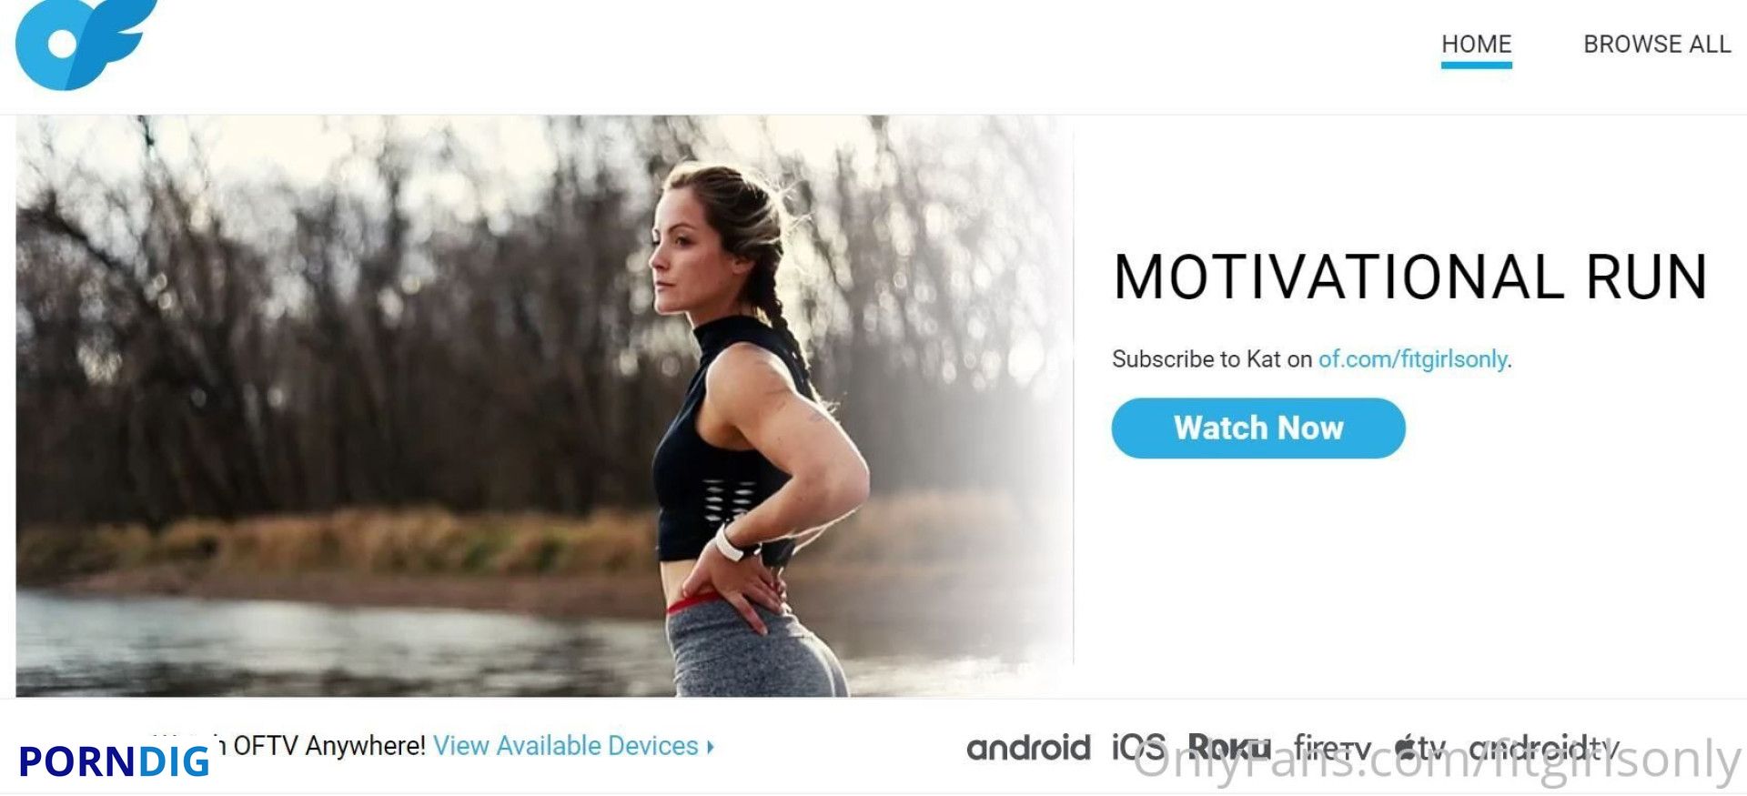This screenshot has width=1747, height=796.
Task: Click the MOTIVATIONAL RUN title
Action: [1410, 277]
